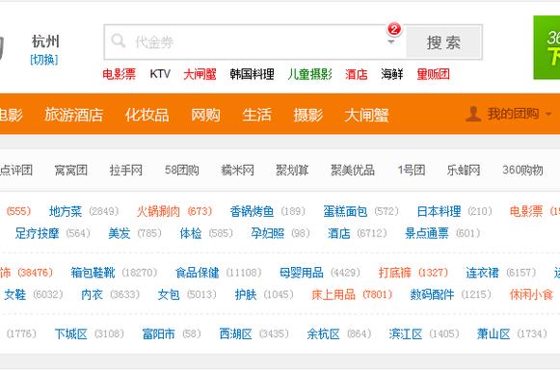Image resolution: width=560 pixels, height=373 pixels.
Task: Open the green 儿童摄影 hot search link
Action: click(309, 74)
